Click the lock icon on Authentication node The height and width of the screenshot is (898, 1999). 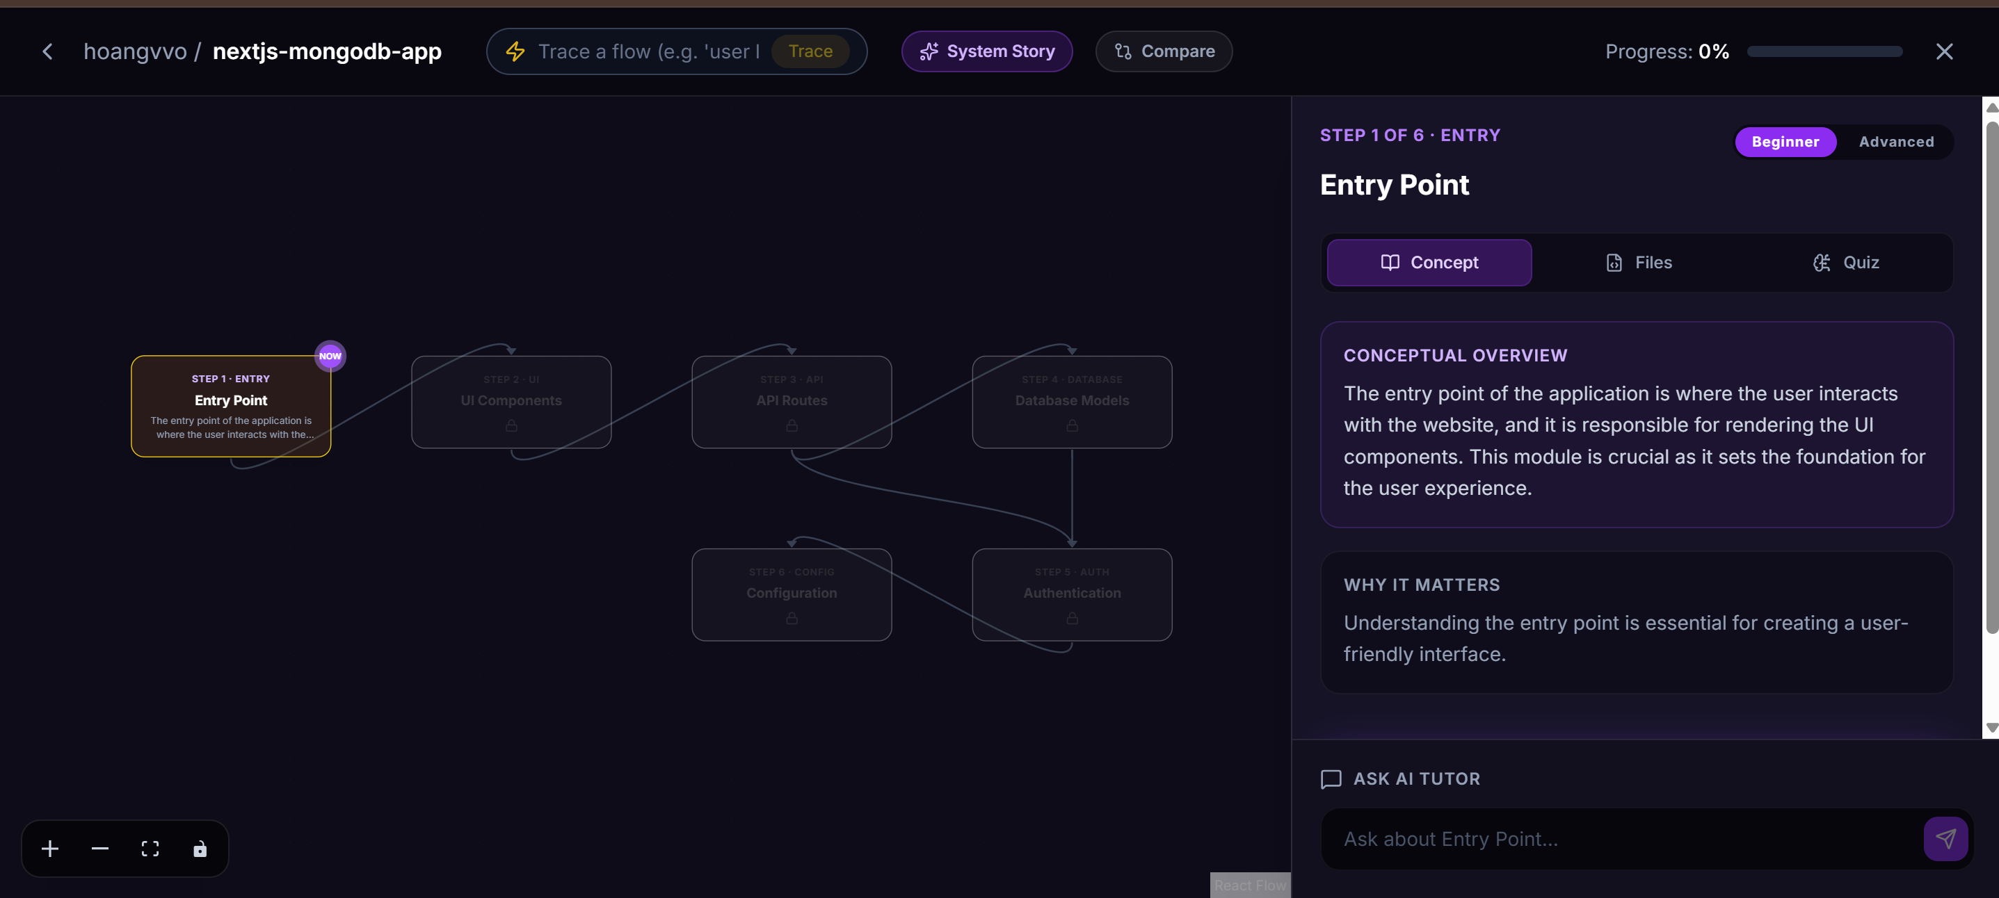pyautogui.click(x=1072, y=618)
